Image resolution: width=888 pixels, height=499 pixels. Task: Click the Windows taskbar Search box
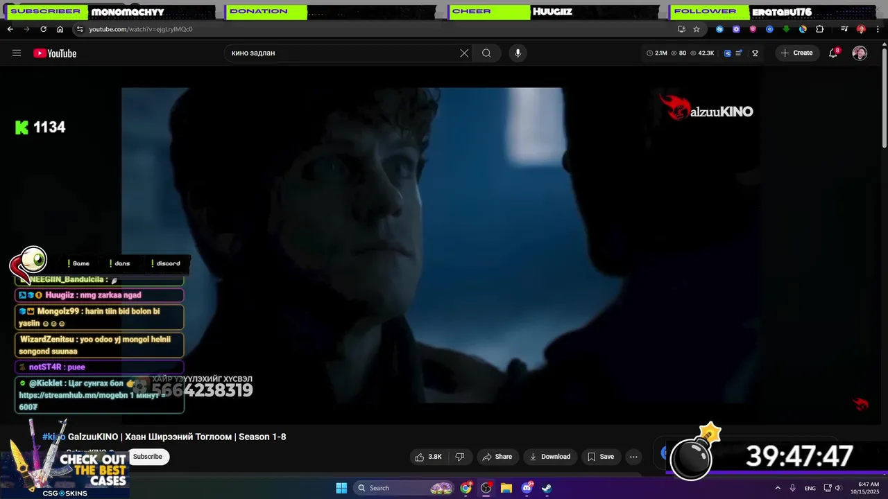405,488
